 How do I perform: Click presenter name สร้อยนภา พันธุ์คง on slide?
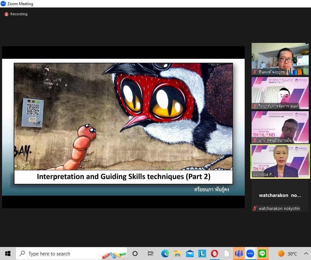coord(212,189)
